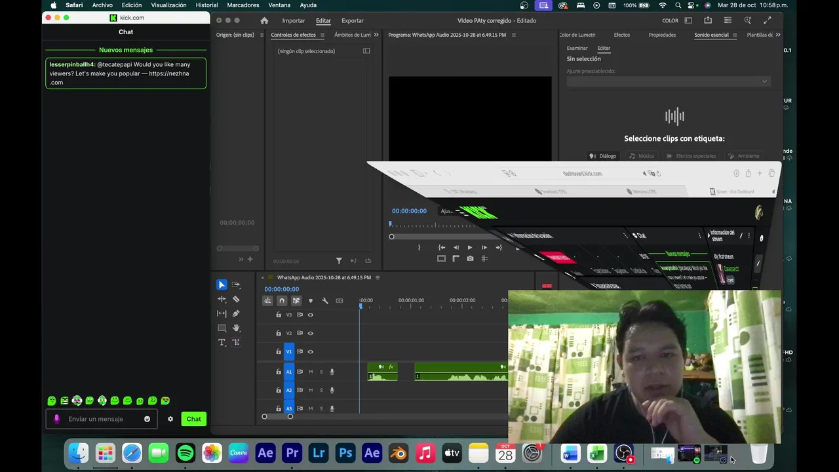The width and height of the screenshot is (839, 472).
Task: Toggle visibility of track V2
Action: coord(311,333)
